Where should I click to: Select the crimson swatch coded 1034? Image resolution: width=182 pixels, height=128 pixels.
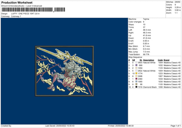pos(136,79)
